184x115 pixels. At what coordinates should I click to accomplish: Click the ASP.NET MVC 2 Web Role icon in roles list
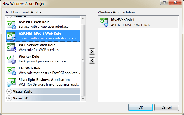(x=11, y=36)
